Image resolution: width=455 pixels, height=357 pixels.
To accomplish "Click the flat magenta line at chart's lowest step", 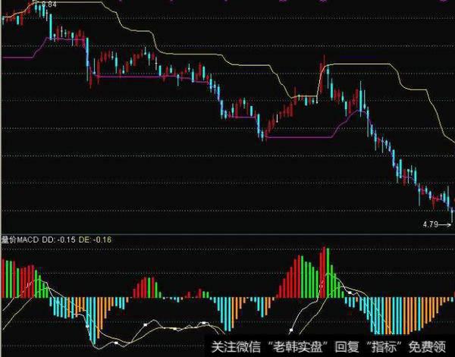I will pyautogui.click(x=303, y=137).
